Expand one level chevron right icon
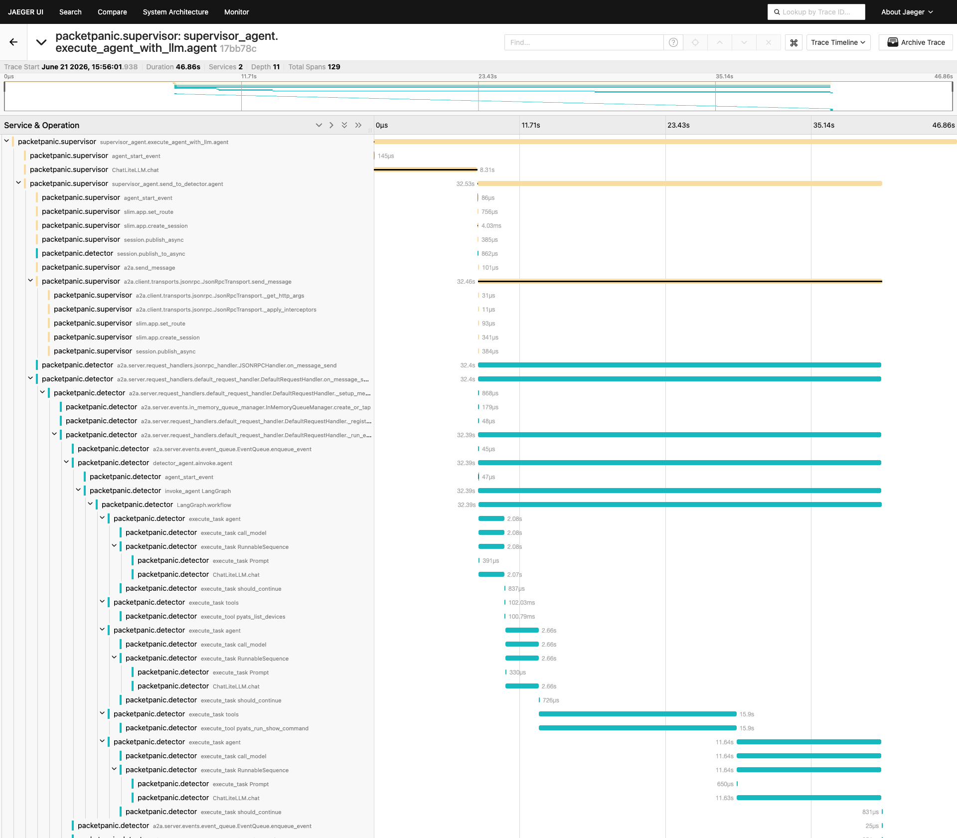 [331, 125]
